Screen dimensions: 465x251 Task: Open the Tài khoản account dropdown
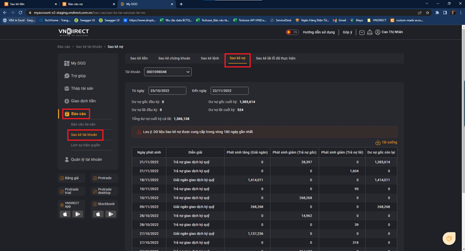point(167,72)
